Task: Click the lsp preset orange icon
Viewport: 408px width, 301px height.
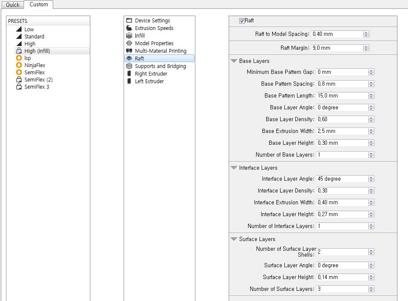Action: pyautogui.click(x=19, y=58)
